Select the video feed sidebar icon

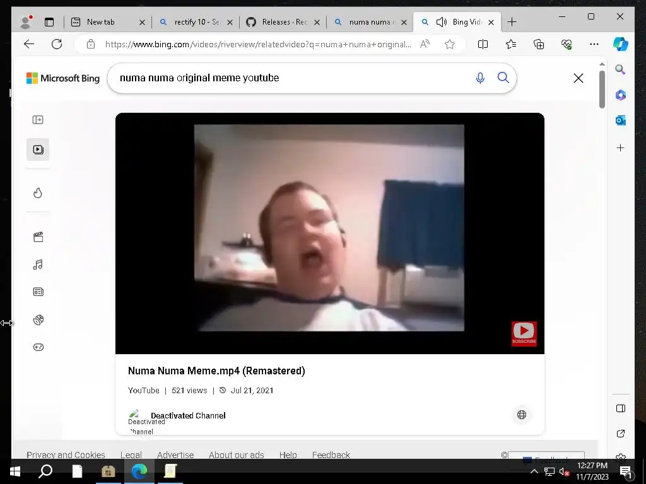tap(38, 149)
